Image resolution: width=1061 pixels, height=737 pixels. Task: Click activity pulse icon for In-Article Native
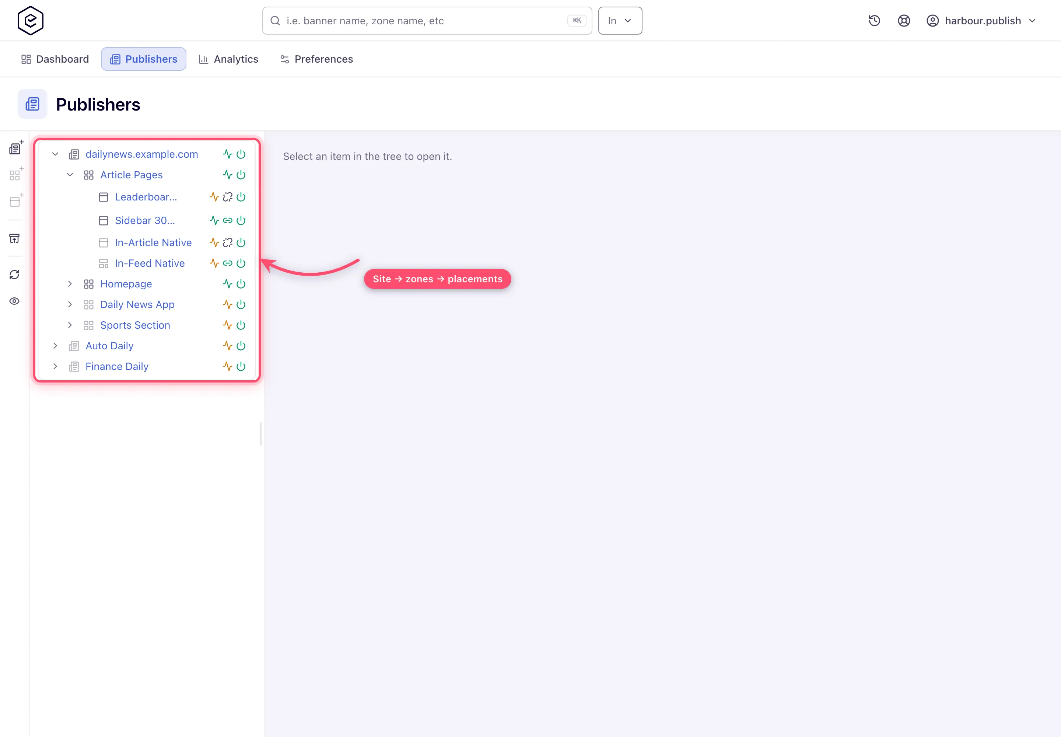214,243
